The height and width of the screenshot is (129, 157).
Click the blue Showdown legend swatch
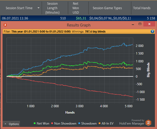79,123
